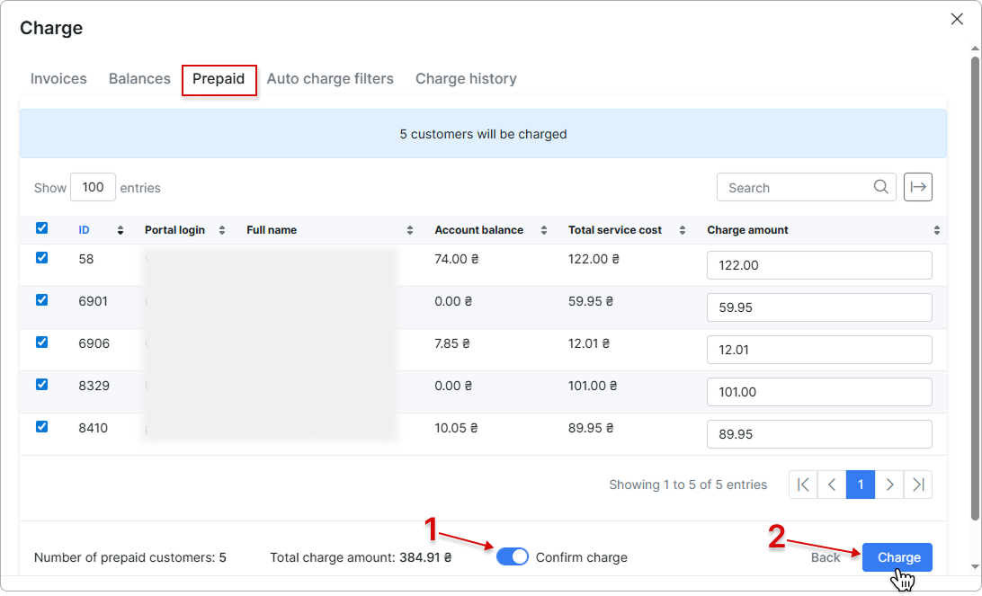982x596 pixels.
Task: Switch to the Balances tab
Action: [x=139, y=79]
